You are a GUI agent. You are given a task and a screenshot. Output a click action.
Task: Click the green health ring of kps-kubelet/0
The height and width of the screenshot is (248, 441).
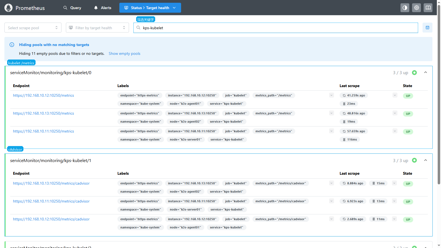414,72
